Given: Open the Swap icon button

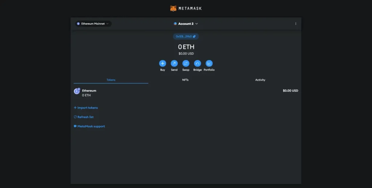Looking at the screenshot, I should [186, 63].
